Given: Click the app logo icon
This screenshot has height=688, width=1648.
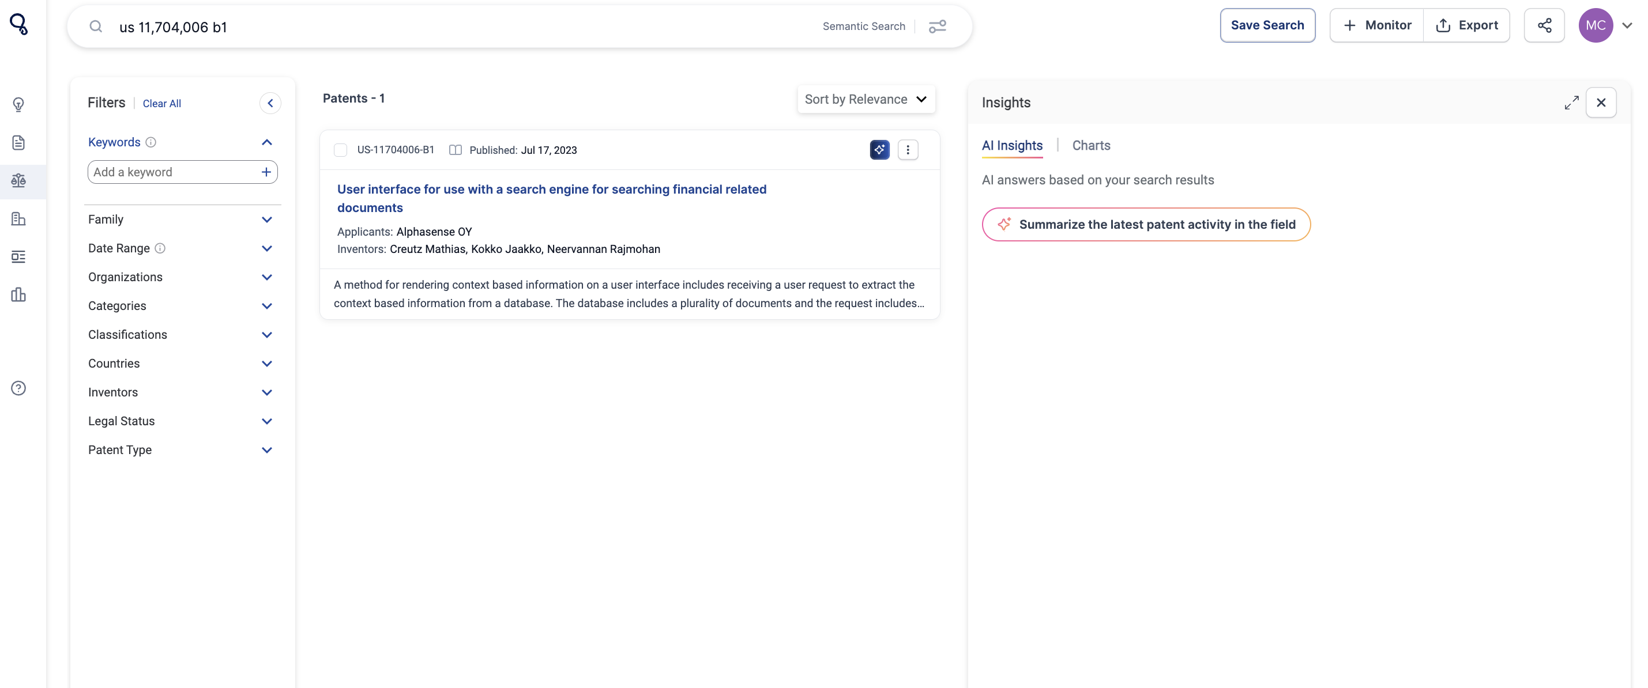Looking at the screenshot, I should coord(18,24).
